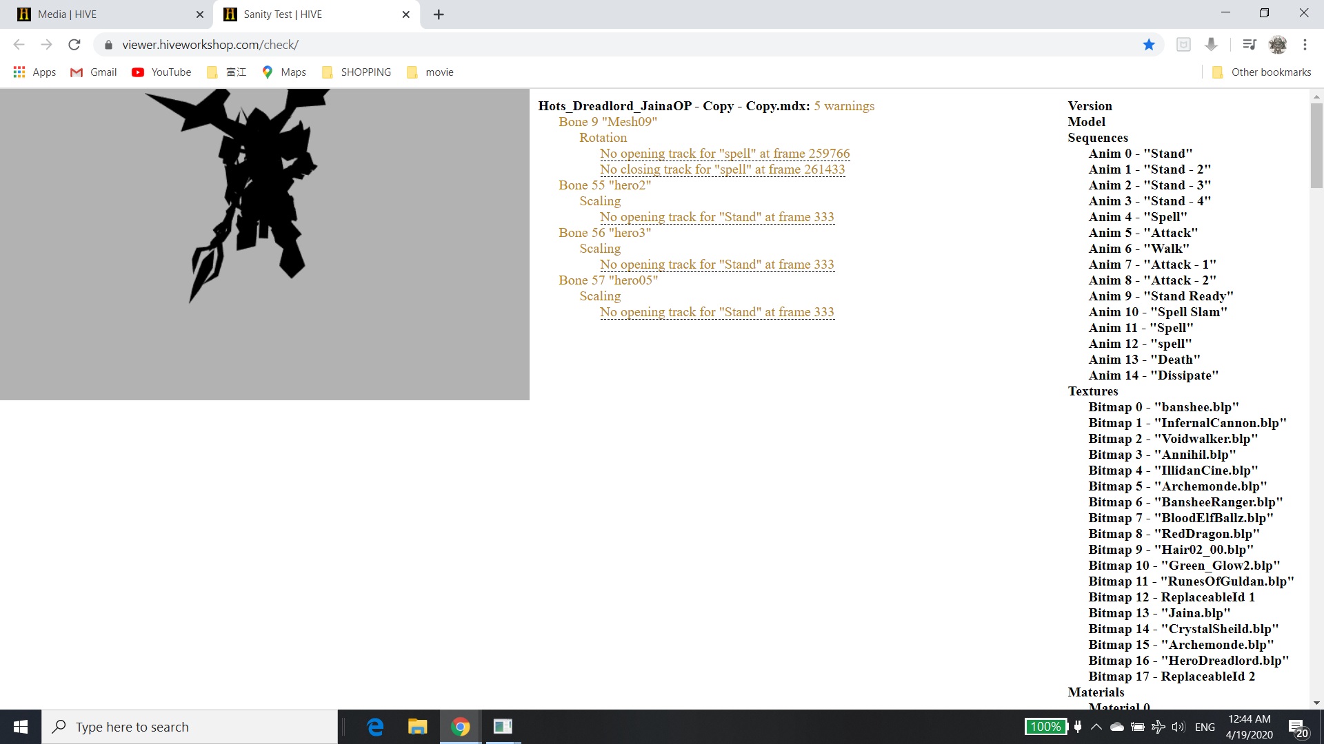Reload the Sanity Test page
Viewport: 1324px width, 744px height.
tap(74, 45)
